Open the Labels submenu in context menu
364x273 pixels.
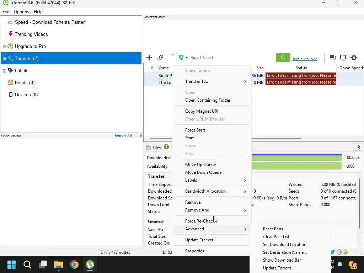[213, 180]
